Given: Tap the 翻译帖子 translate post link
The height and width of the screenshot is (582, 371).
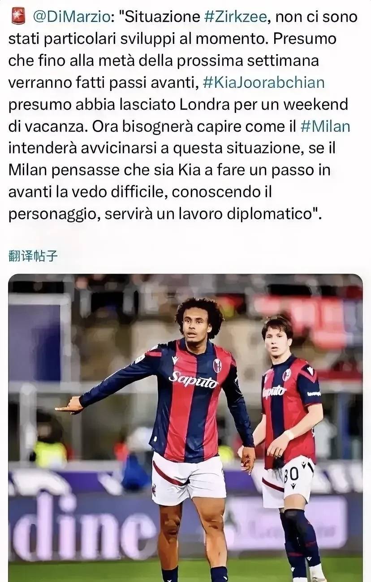Looking at the screenshot, I should coord(33,256).
